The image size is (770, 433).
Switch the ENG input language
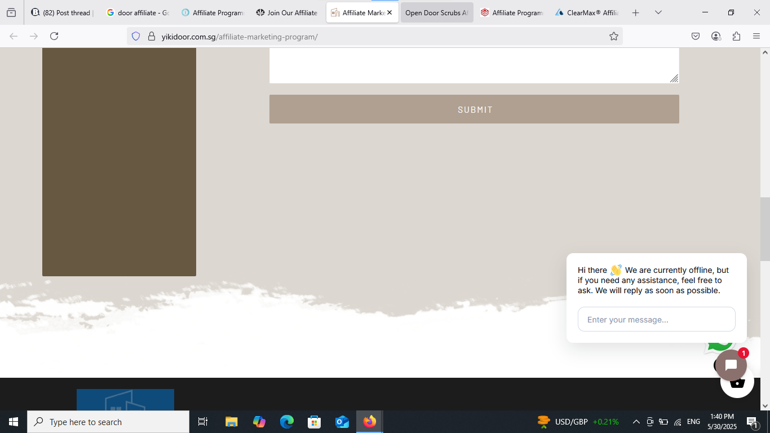click(693, 422)
